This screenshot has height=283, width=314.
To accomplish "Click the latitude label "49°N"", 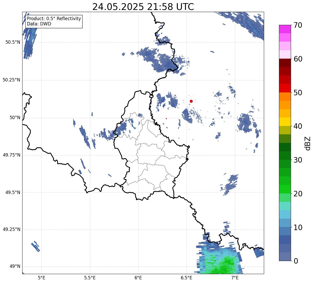I will (15, 267).
